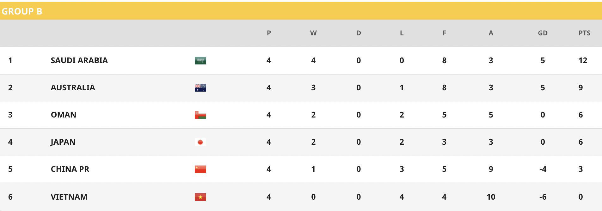Click the Japan flag icon
The width and height of the screenshot is (602, 211).
coord(200,142)
